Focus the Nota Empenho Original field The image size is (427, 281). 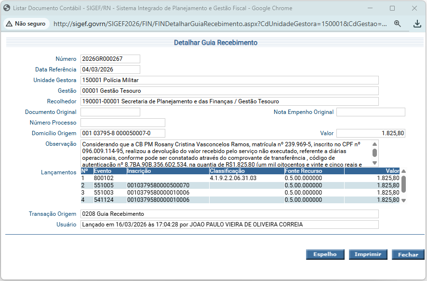pyautogui.click(x=370, y=112)
